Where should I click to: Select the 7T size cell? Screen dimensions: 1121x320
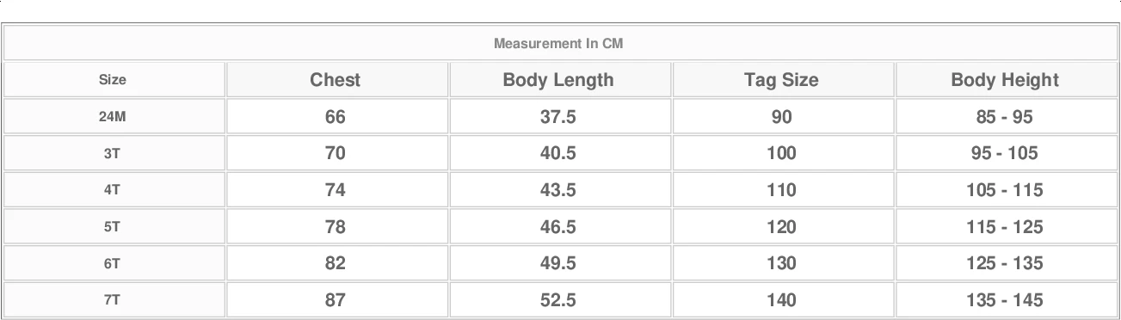(113, 300)
